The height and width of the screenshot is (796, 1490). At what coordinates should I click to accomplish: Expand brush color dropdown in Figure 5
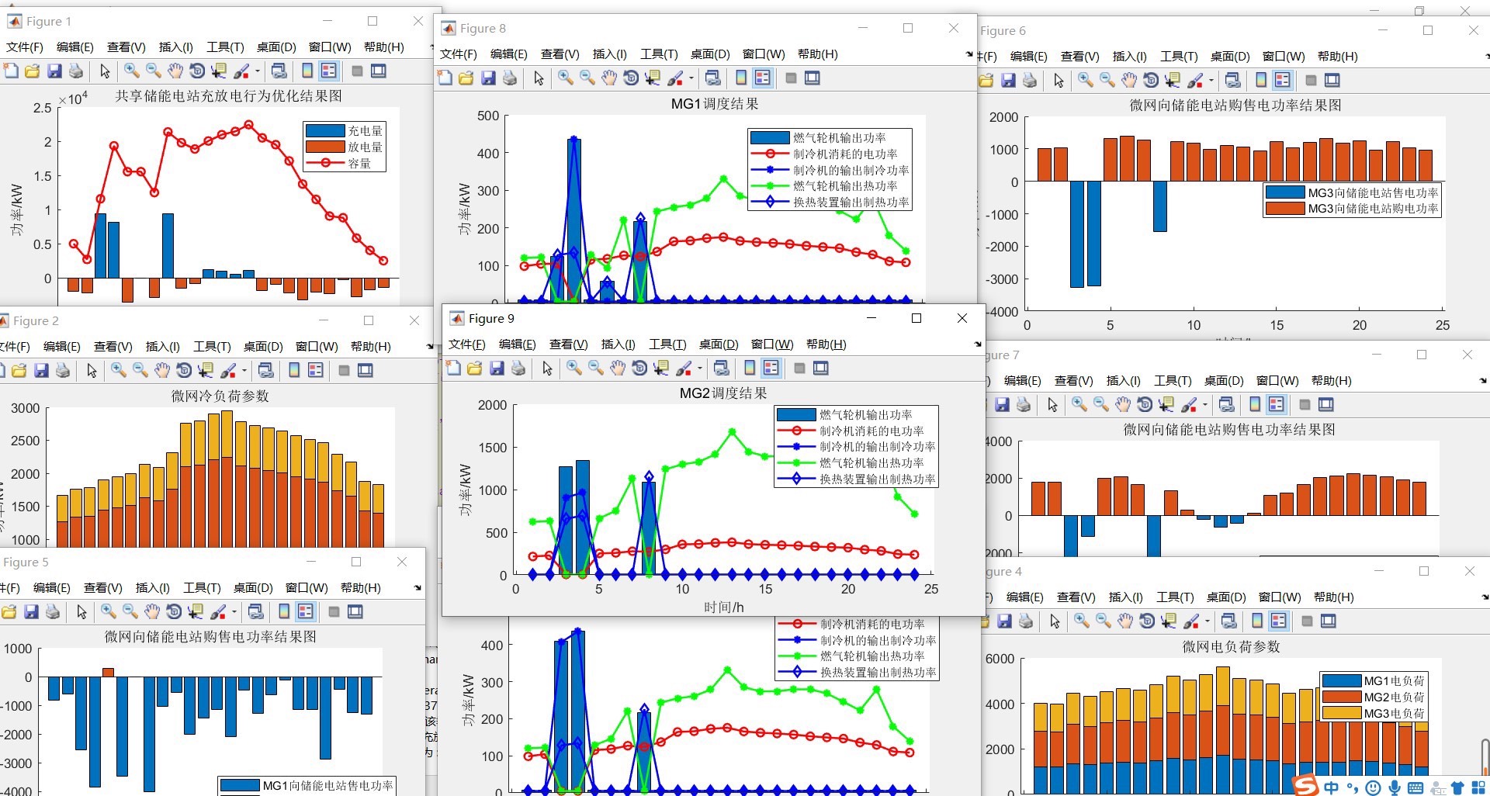(234, 612)
